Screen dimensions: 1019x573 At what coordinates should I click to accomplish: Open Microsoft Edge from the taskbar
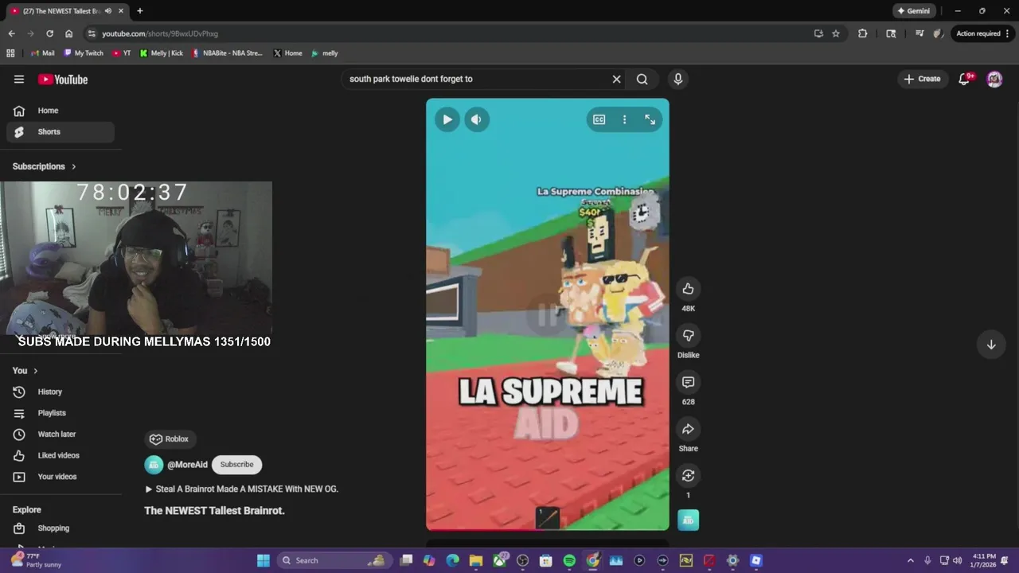pyautogui.click(x=452, y=560)
